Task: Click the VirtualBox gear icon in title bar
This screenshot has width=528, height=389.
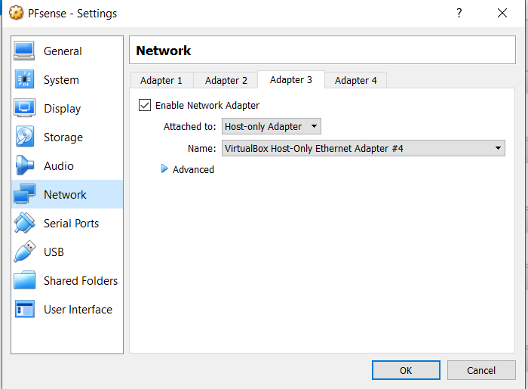Action: (16, 13)
